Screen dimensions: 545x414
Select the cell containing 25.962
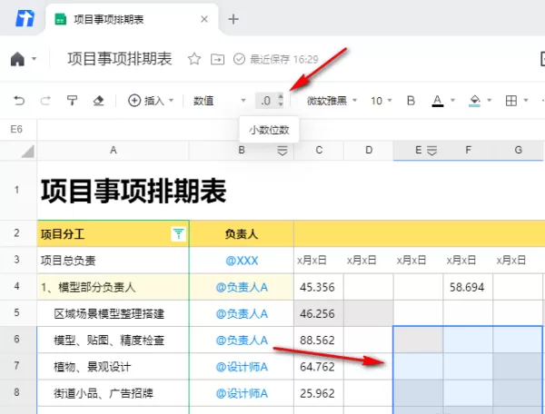tap(319, 393)
